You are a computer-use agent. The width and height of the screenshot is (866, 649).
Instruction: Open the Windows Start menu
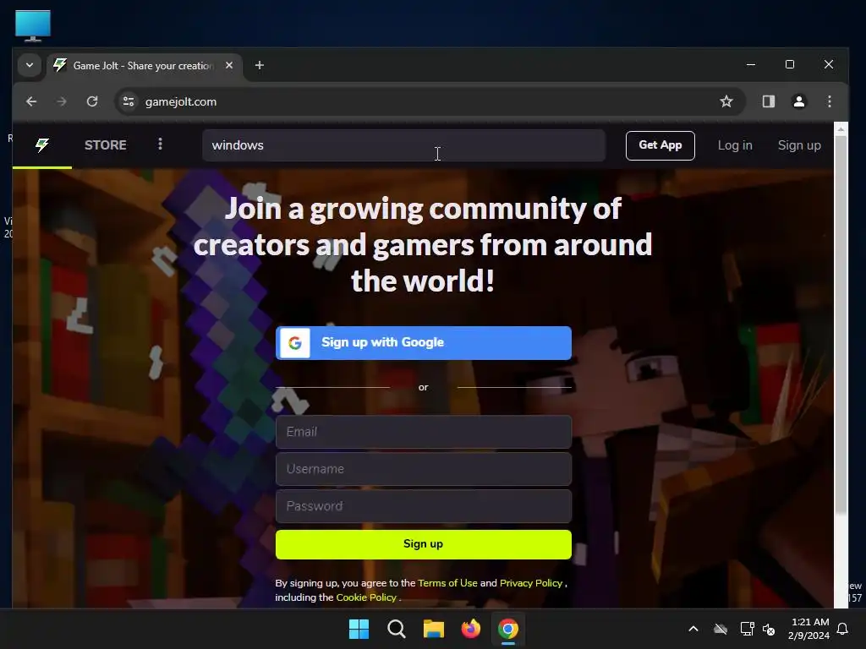tap(359, 629)
